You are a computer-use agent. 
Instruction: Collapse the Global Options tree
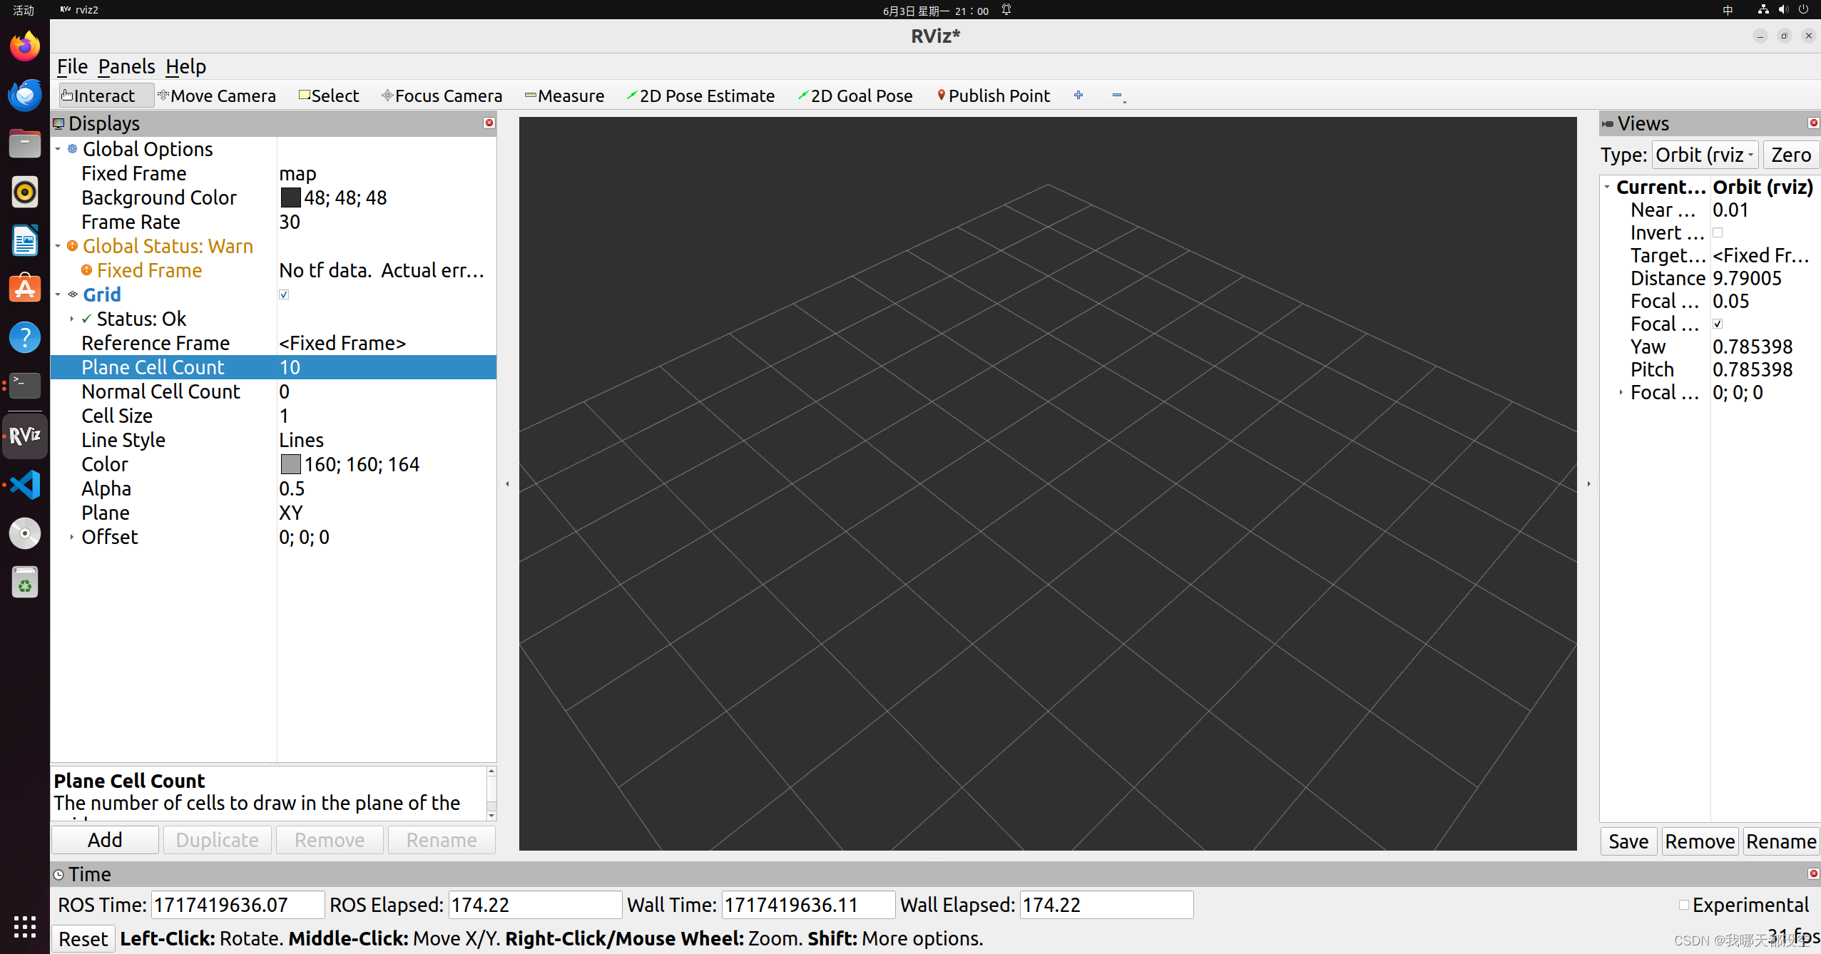(x=58, y=149)
